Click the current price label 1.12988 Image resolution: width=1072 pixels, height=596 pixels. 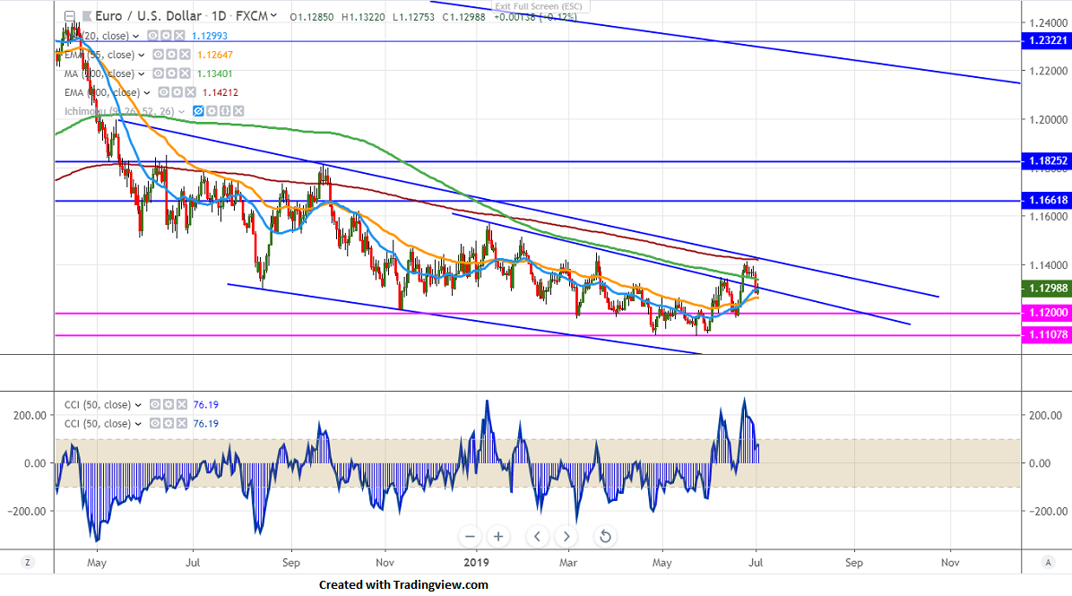coord(1046,289)
